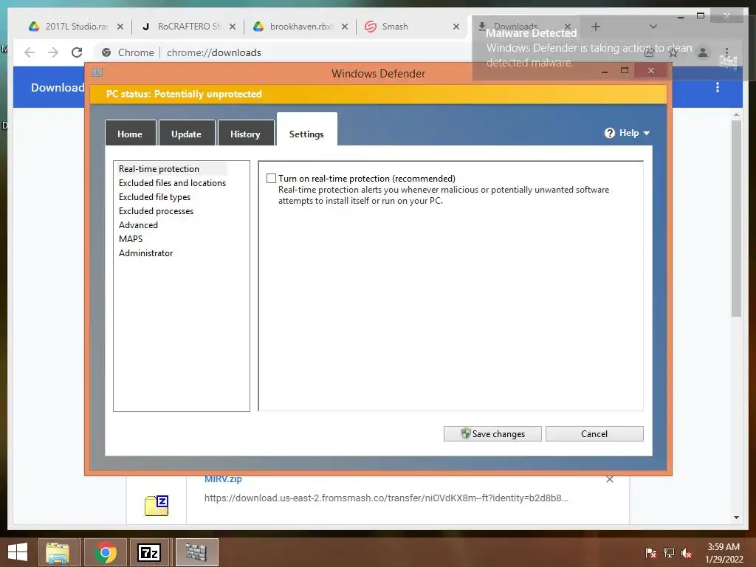Select Real-time protection in settings list

[x=159, y=169]
